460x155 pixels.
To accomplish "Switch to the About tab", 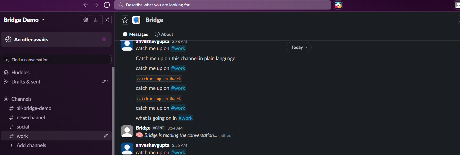I will point(164,34).
